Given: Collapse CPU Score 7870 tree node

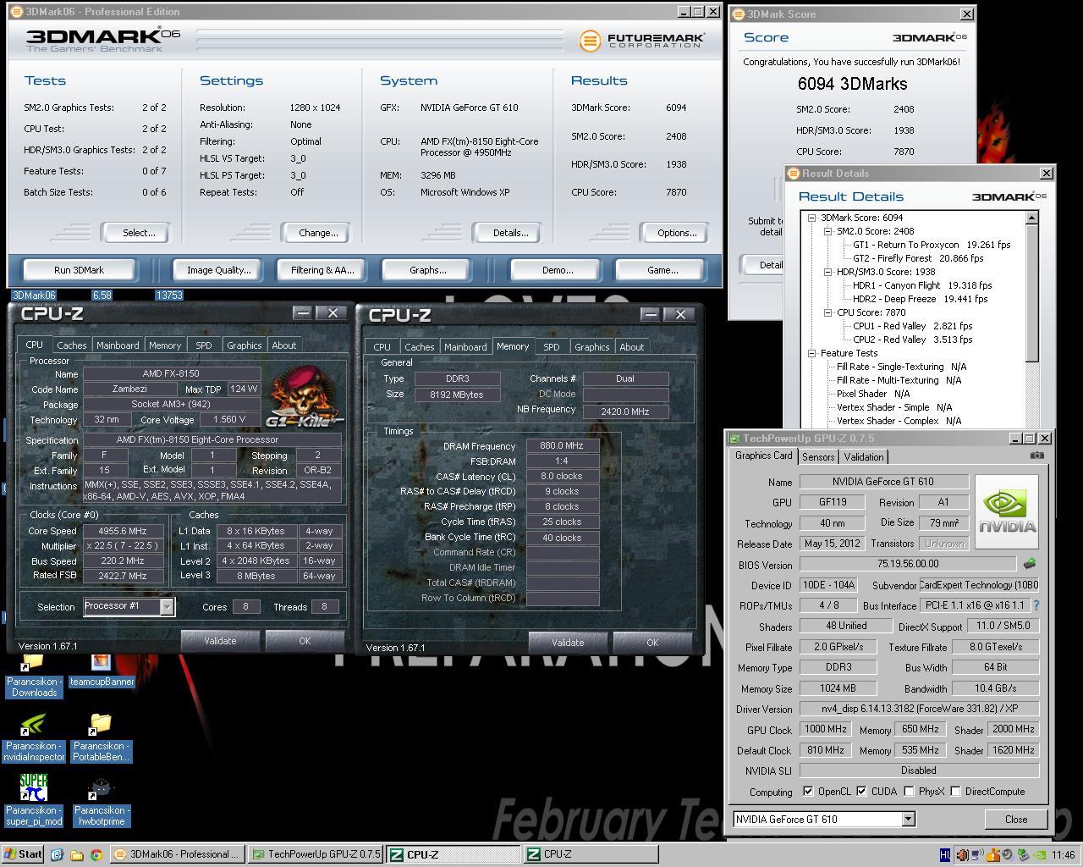Looking at the screenshot, I should (x=828, y=312).
